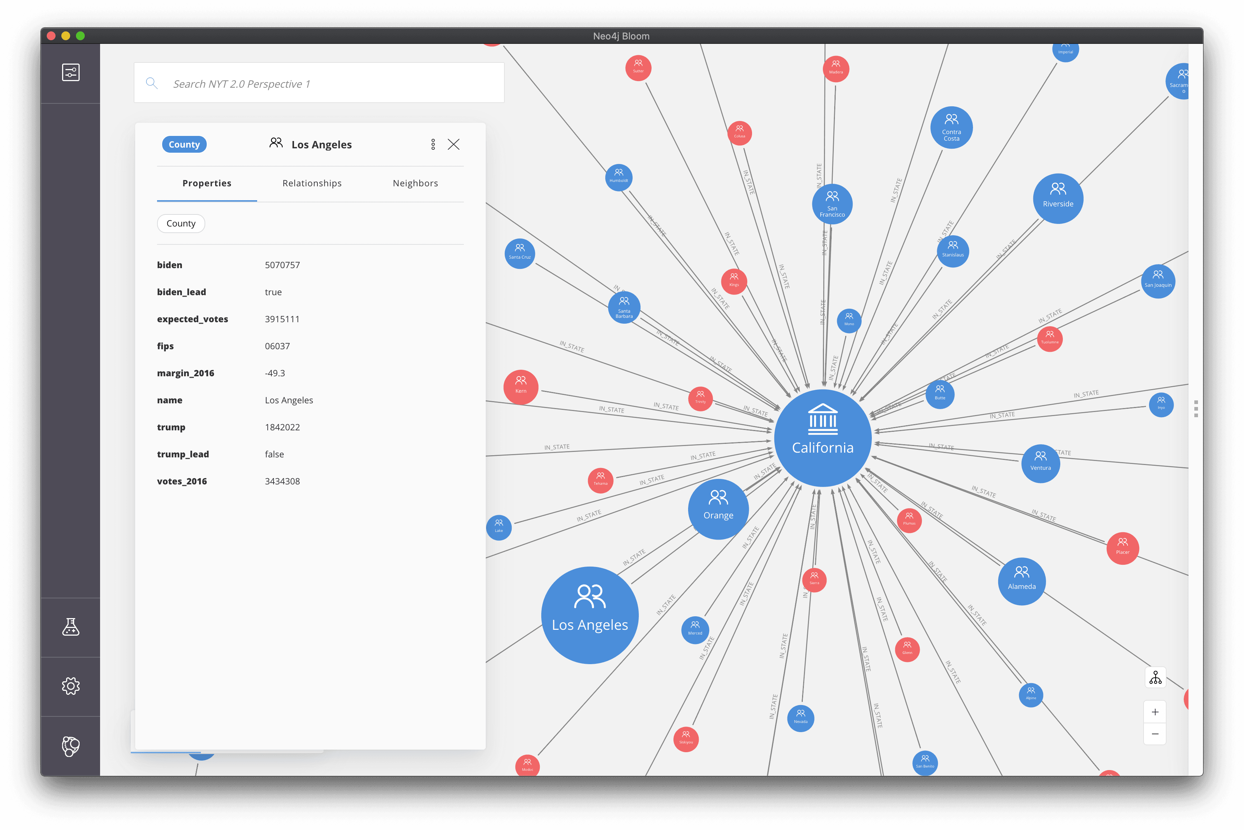1244x830 pixels.
Task: Zoom out with the minus button
Action: pyautogui.click(x=1155, y=734)
